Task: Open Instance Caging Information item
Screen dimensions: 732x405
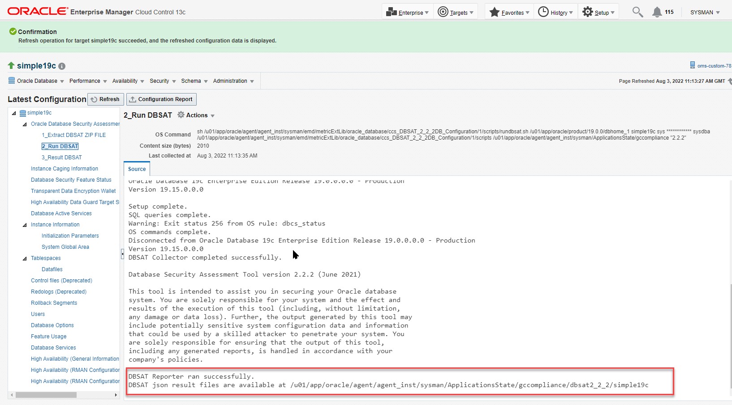Action: coord(65,169)
